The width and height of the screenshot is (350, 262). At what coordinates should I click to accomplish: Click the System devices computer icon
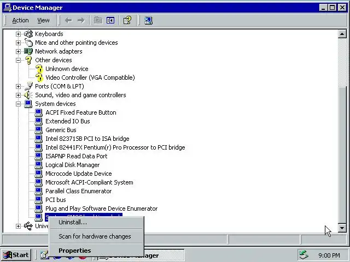(28, 104)
